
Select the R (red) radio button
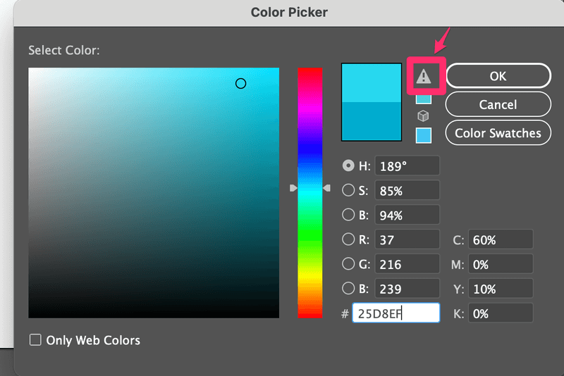pos(348,239)
